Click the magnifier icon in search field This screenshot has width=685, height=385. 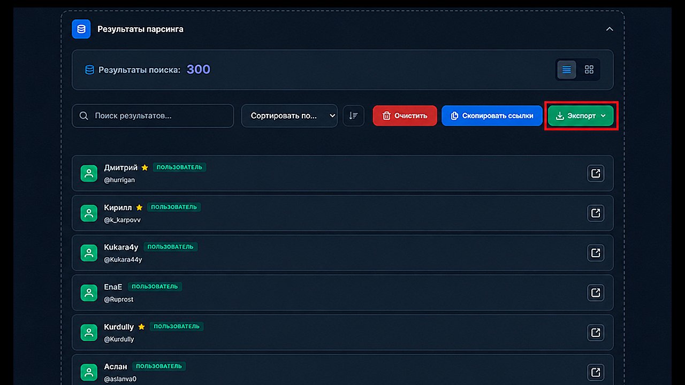pyautogui.click(x=83, y=116)
